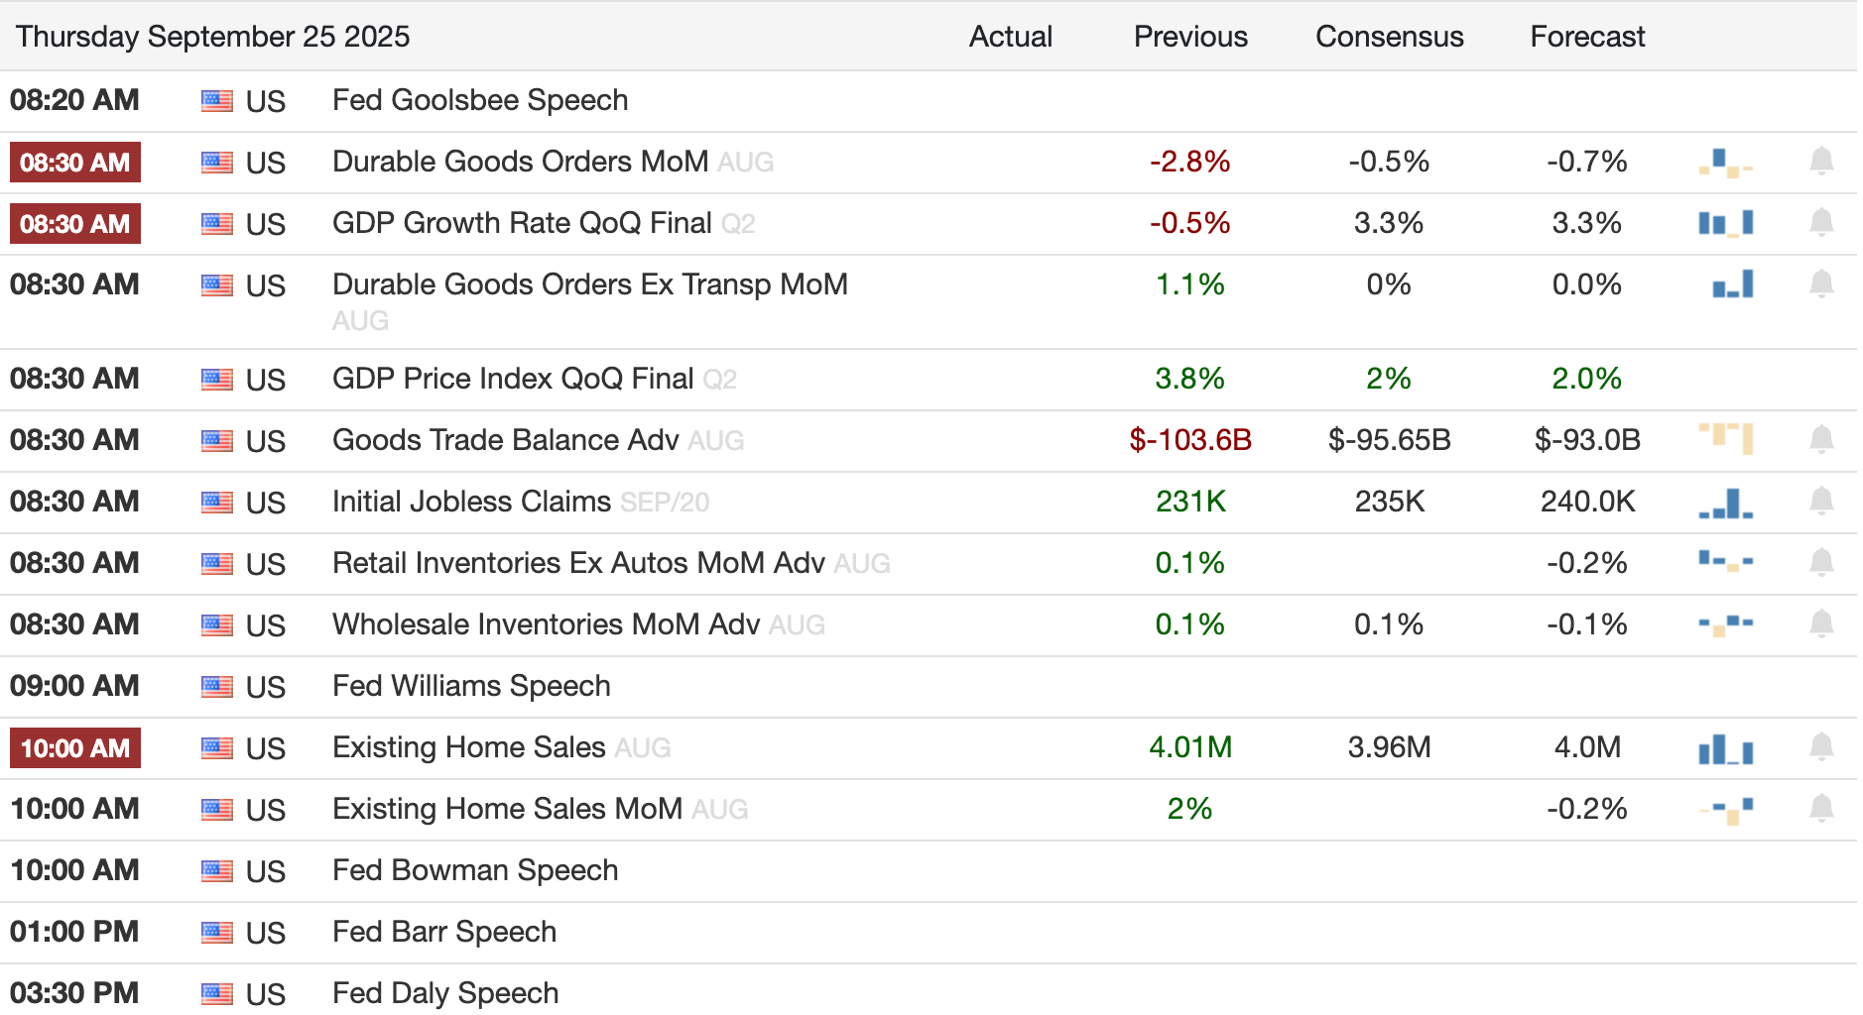
Task: Click the Forecast column header
Action: click(x=1586, y=37)
